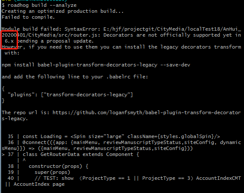The height and width of the screenshot is (193, 244).
Task: Click 'AccountIndex page' text on last line
Action: (39, 184)
